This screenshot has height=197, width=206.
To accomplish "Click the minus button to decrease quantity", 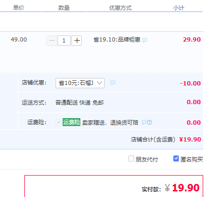I will 51,41.
